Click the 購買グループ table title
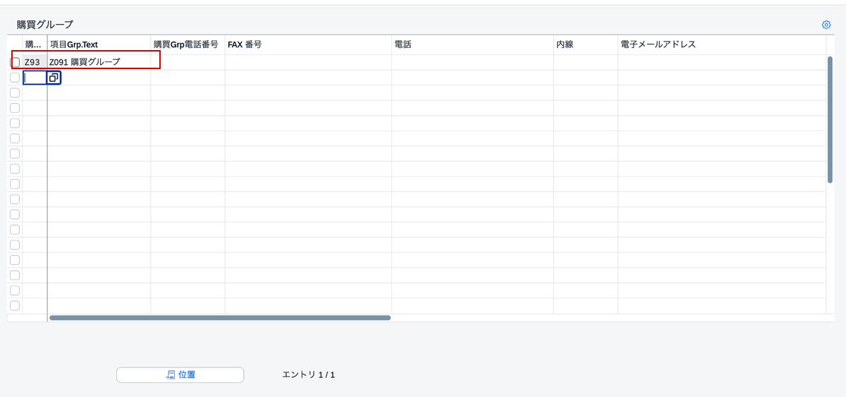846x397 pixels. [45, 24]
